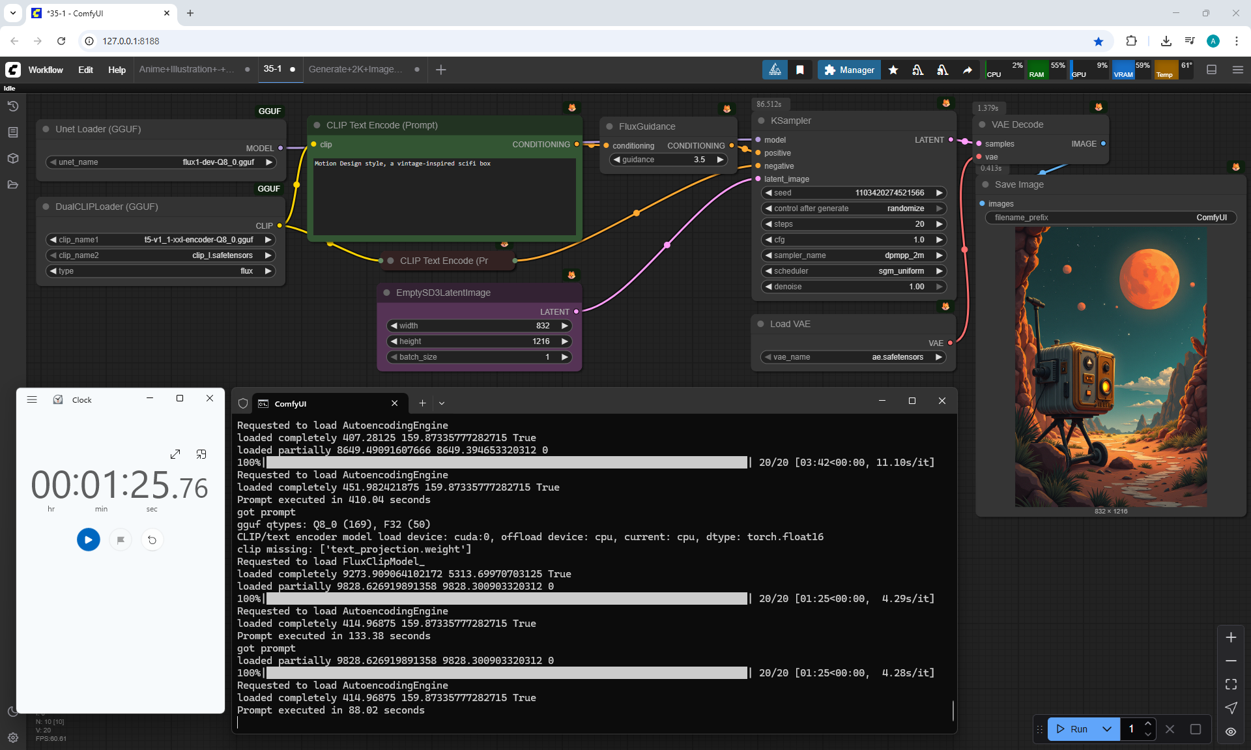Switch to the Generate+2K+Image workflow tab
Image resolution: width=1251 pixels, height=750 pixels.
coord(355,69)
